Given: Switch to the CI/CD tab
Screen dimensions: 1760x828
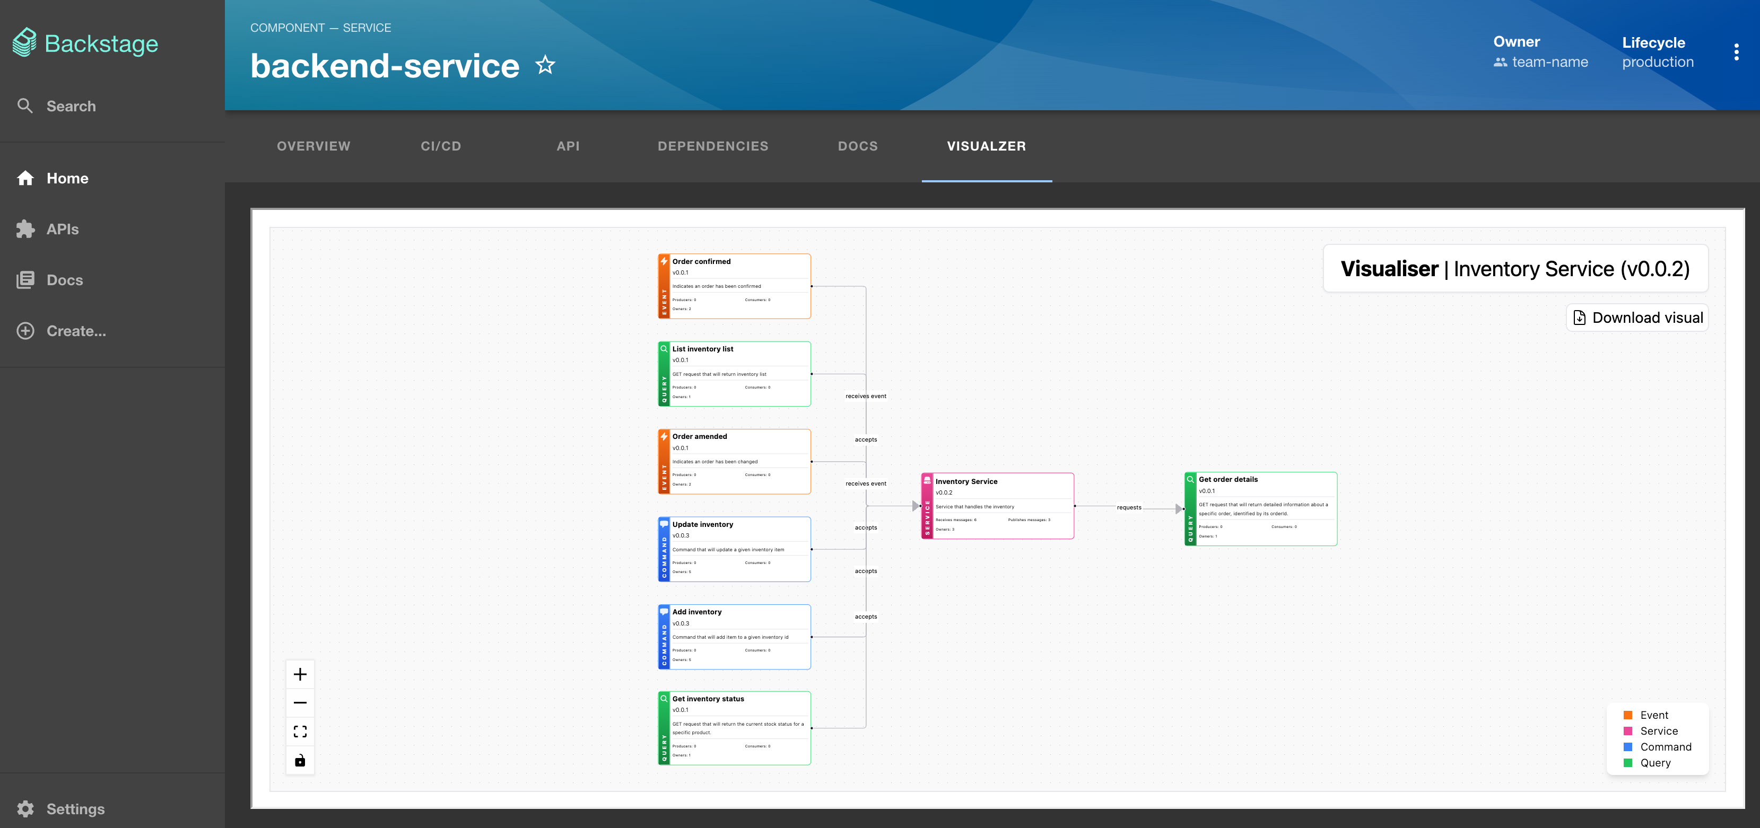Looking at the screenshot, I should [441, 146].
